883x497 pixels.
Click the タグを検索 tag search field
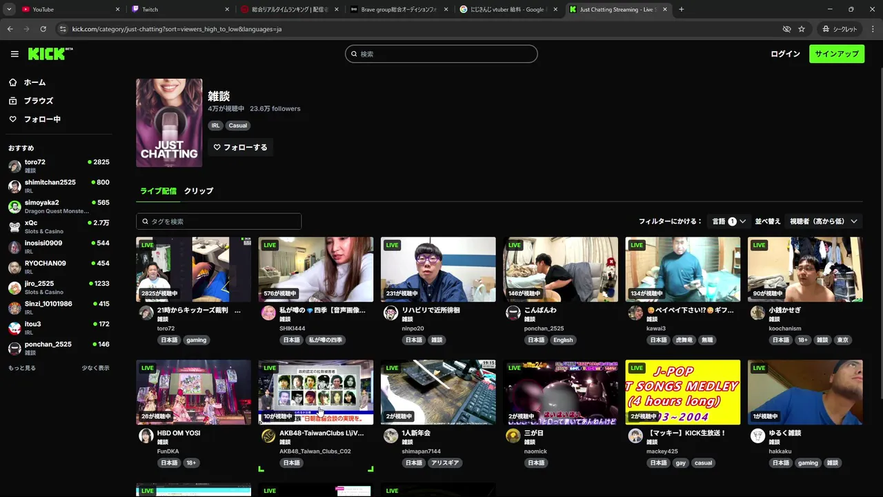point(219,222)
